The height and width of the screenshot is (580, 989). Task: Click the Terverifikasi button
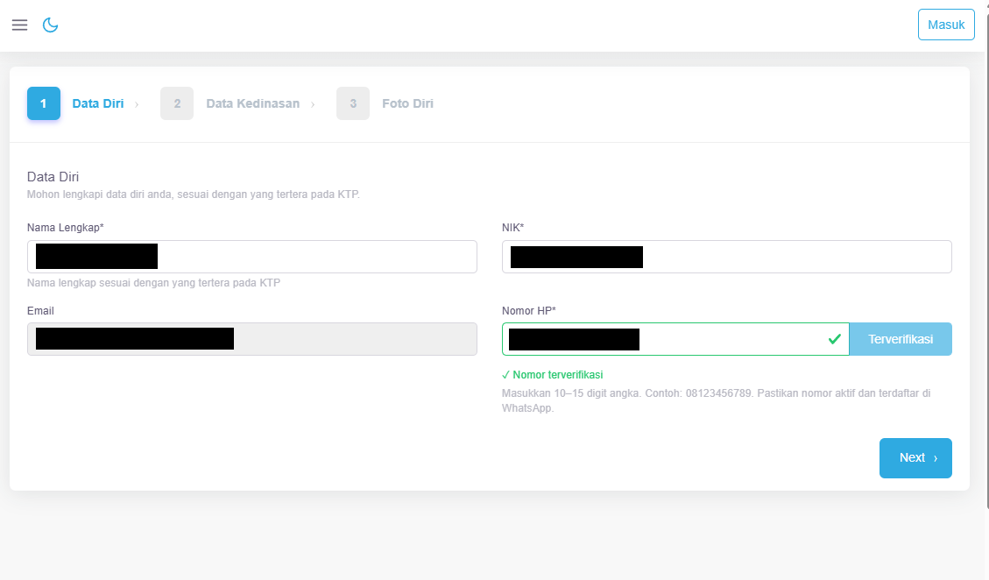[x=901, y=339]
